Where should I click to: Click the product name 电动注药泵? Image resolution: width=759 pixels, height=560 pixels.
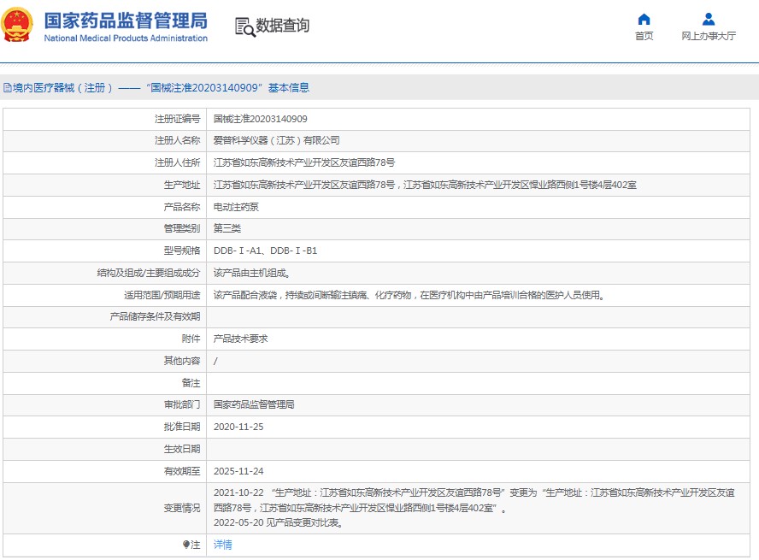pos(236,207)
